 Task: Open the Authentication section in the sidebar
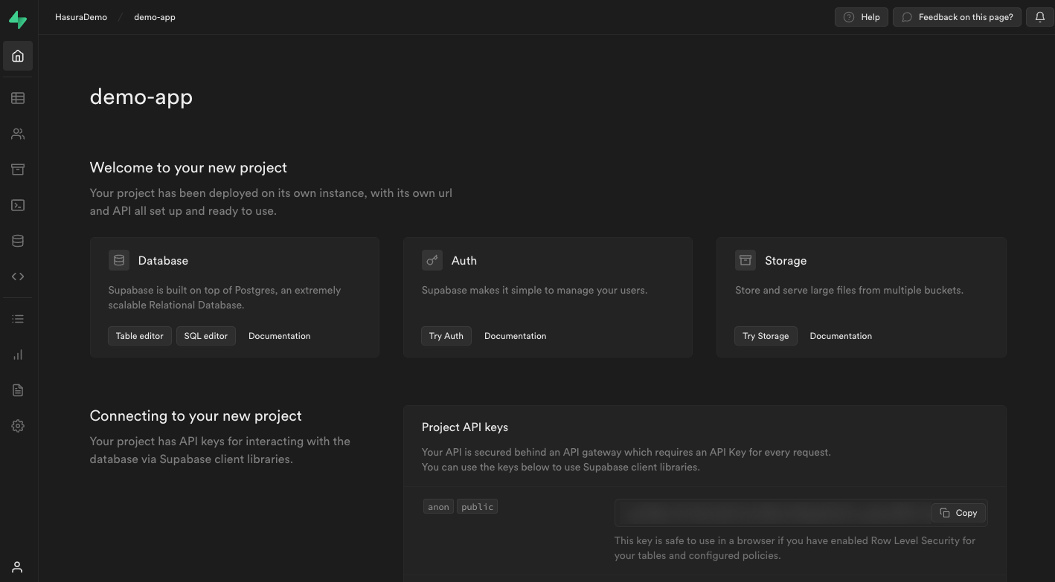point(17,133)
